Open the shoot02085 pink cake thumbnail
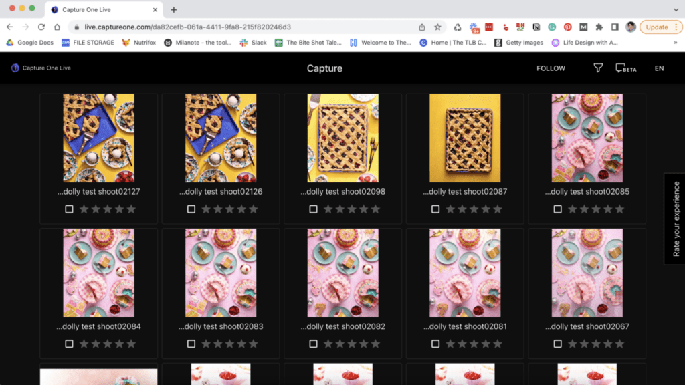This screenshot has width=685, height=385. 587,138
